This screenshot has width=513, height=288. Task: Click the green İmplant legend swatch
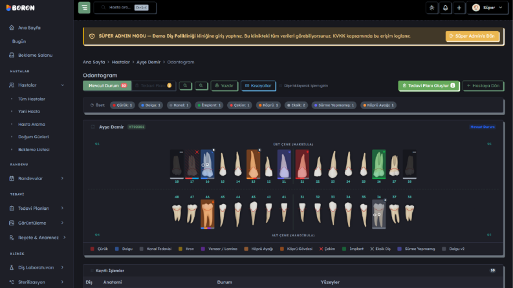click(x=344, y=249)
